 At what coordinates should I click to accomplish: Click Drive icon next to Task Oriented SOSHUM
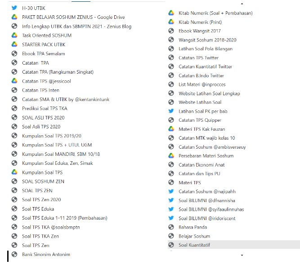(x=14, y=35)
